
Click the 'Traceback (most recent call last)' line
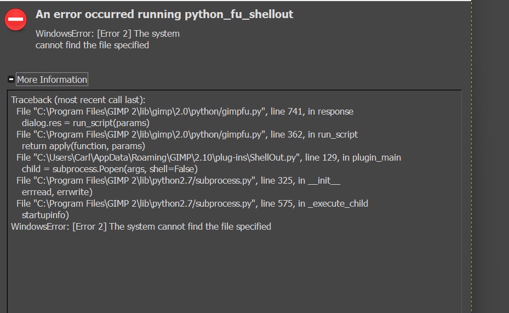pos(78,100)
